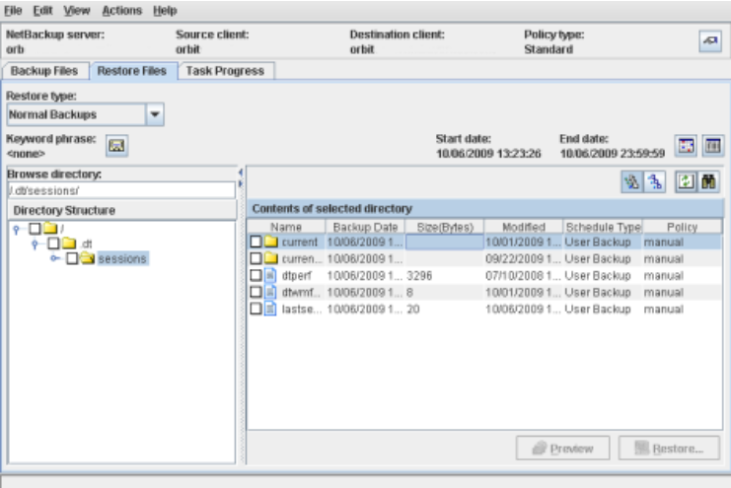Expand the sessions node in directory tree

pos(54,258)
